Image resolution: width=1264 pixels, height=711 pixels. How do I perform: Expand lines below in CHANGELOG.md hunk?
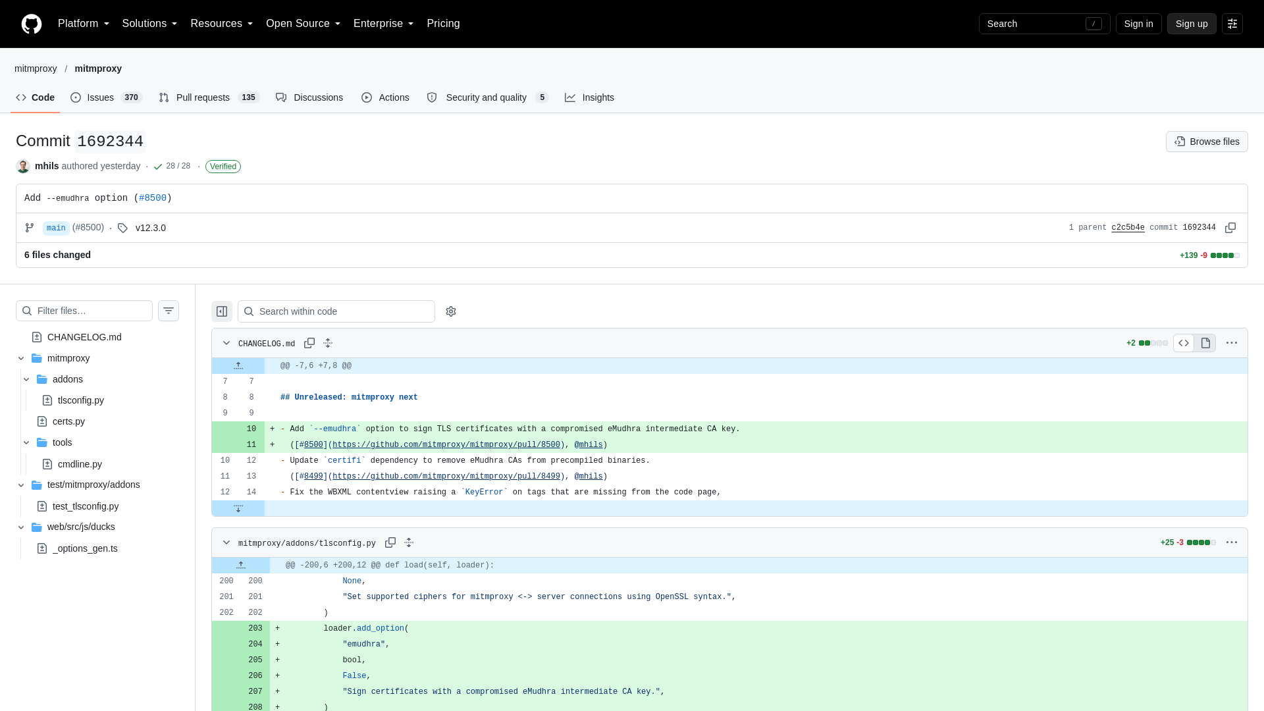coord(238,508)
